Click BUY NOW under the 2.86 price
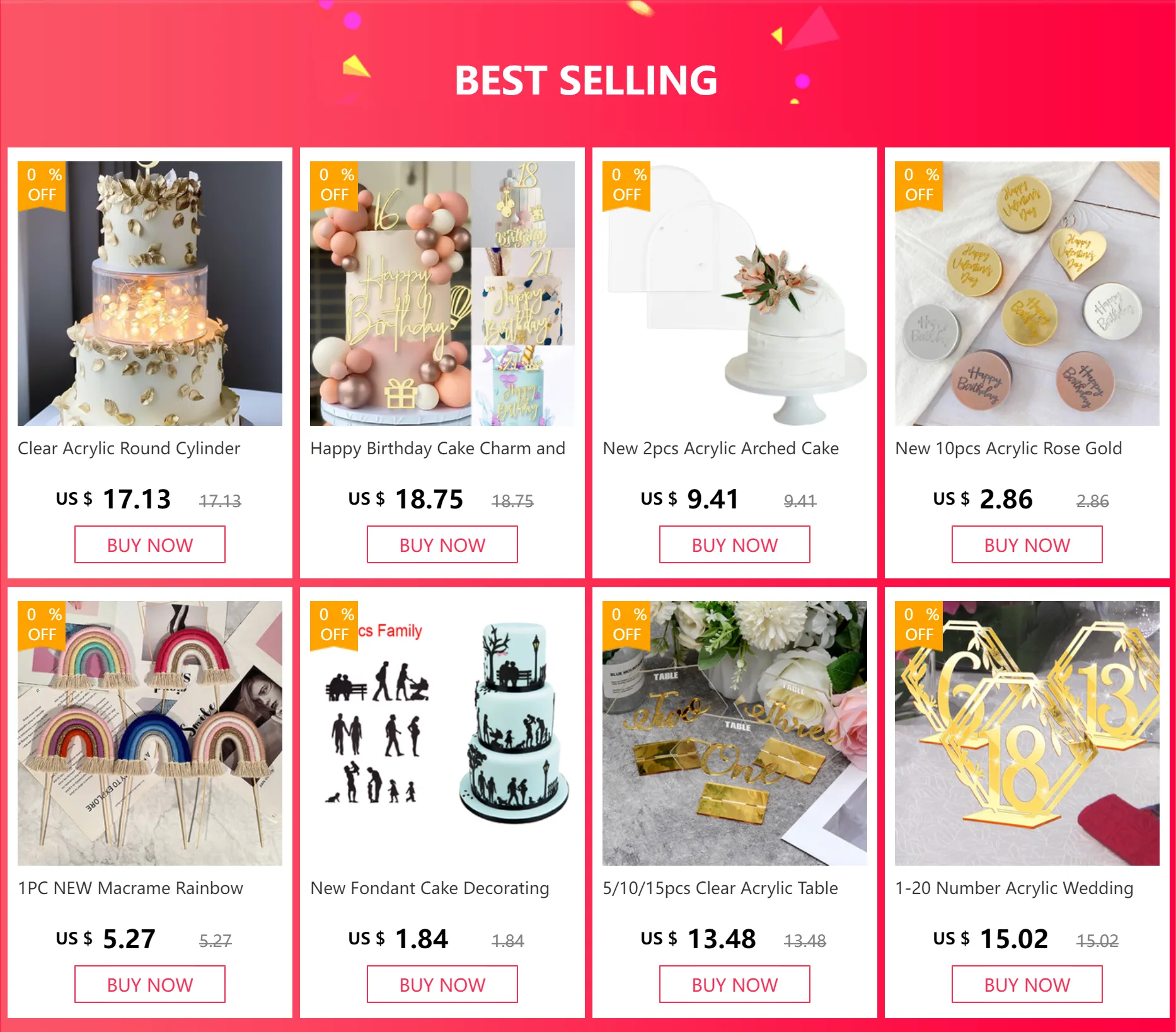Image resolution: width=1176 pixels, height=1032 pixels. 1027,545
